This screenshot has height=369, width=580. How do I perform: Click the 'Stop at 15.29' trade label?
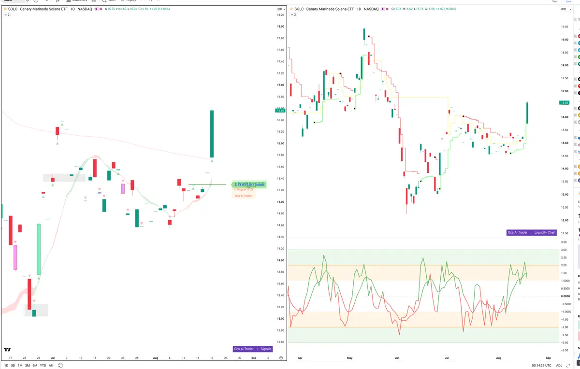coord(244,189)
